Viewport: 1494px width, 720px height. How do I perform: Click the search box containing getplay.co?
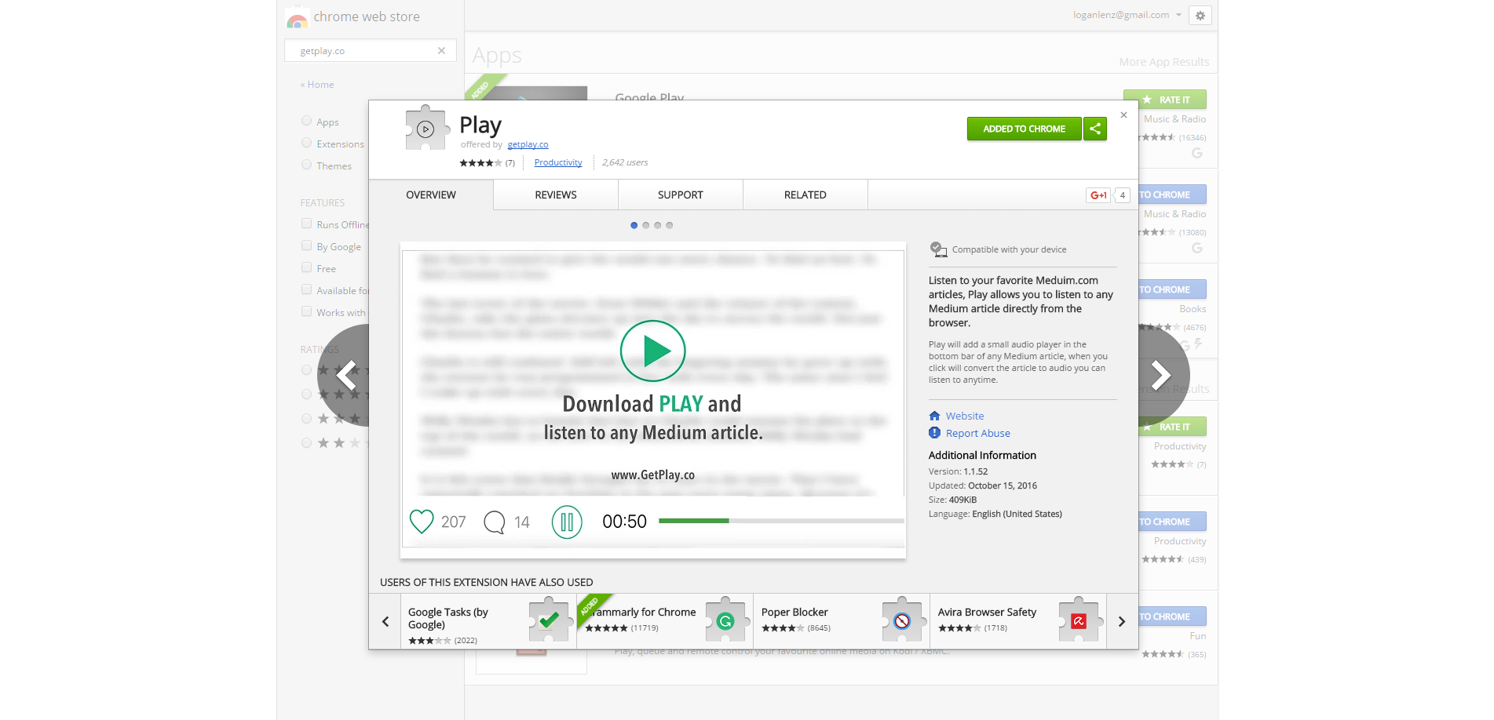(x=370, y=50)
